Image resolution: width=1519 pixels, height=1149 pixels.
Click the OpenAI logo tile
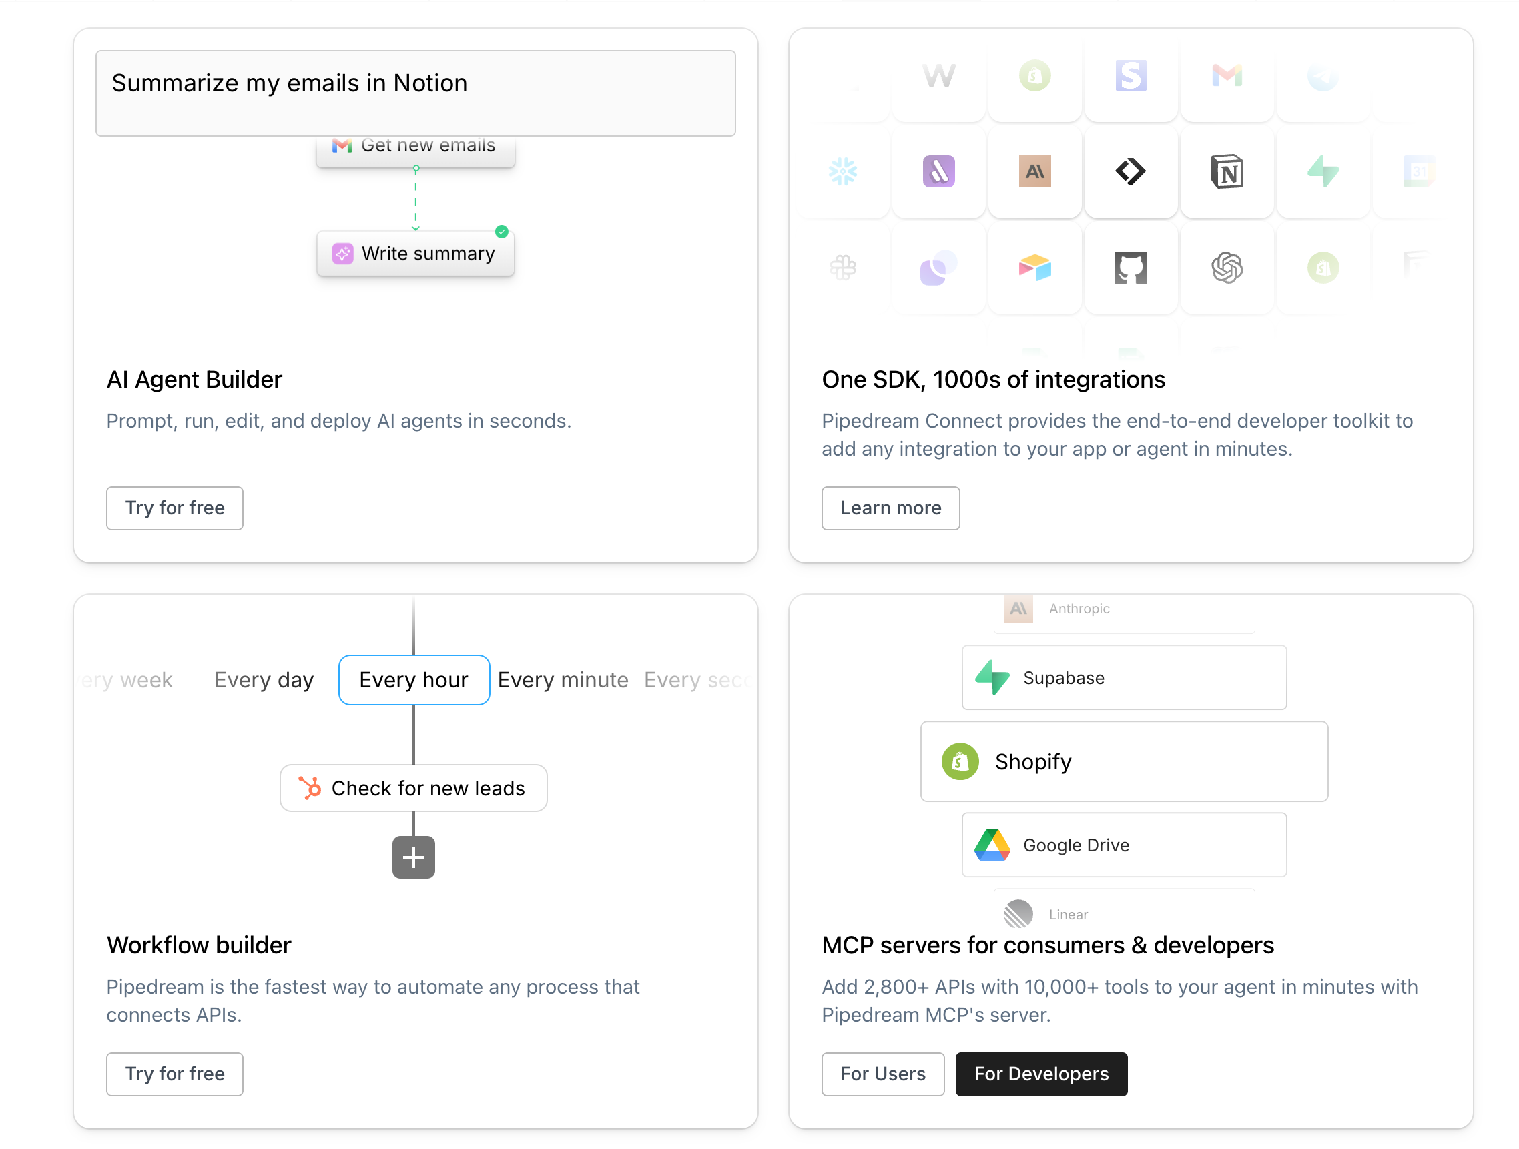(x=1227, y=268)
